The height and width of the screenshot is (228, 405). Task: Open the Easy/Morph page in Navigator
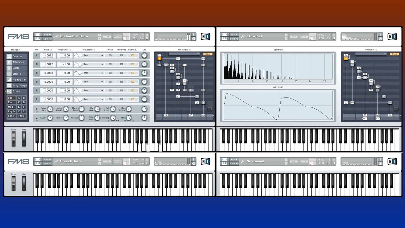(x=17, y=85)
